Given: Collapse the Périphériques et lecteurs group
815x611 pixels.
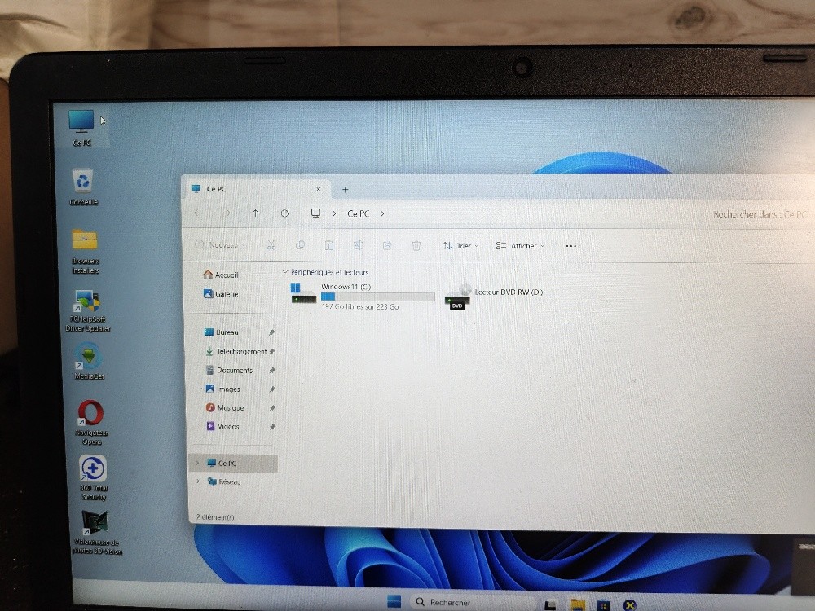Looking at the screenshot, I should click(284, 272).
